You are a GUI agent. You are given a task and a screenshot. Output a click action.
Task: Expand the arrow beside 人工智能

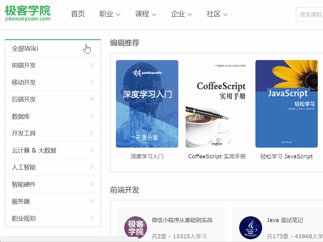[92, 167]
